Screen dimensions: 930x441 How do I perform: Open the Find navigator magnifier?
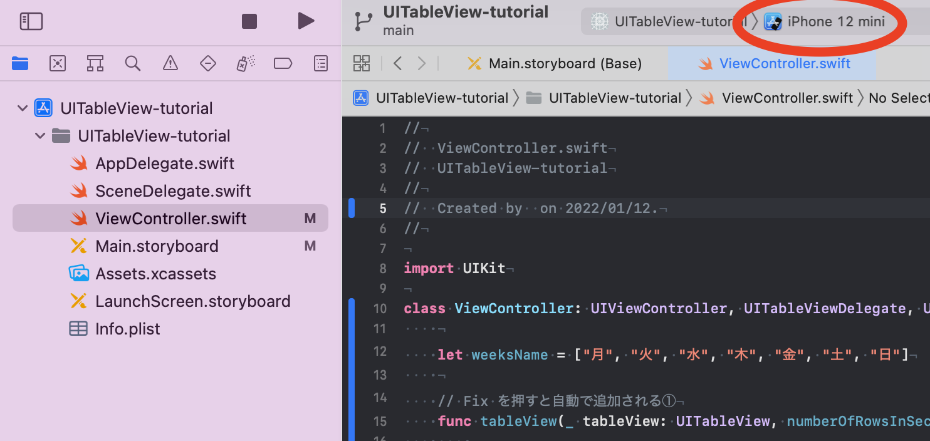pyautogui.click(x=132, y=63)
